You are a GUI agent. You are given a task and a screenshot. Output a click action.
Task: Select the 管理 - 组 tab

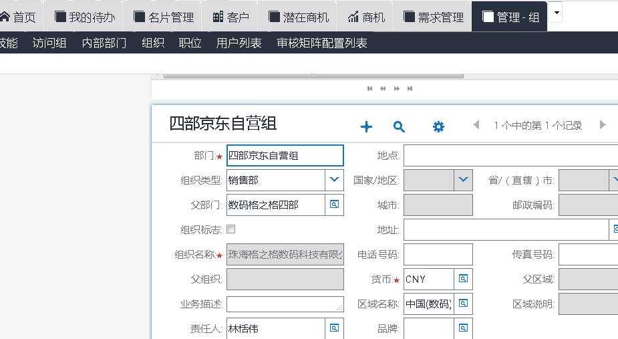pyautogui.click(x=510, y=17)
